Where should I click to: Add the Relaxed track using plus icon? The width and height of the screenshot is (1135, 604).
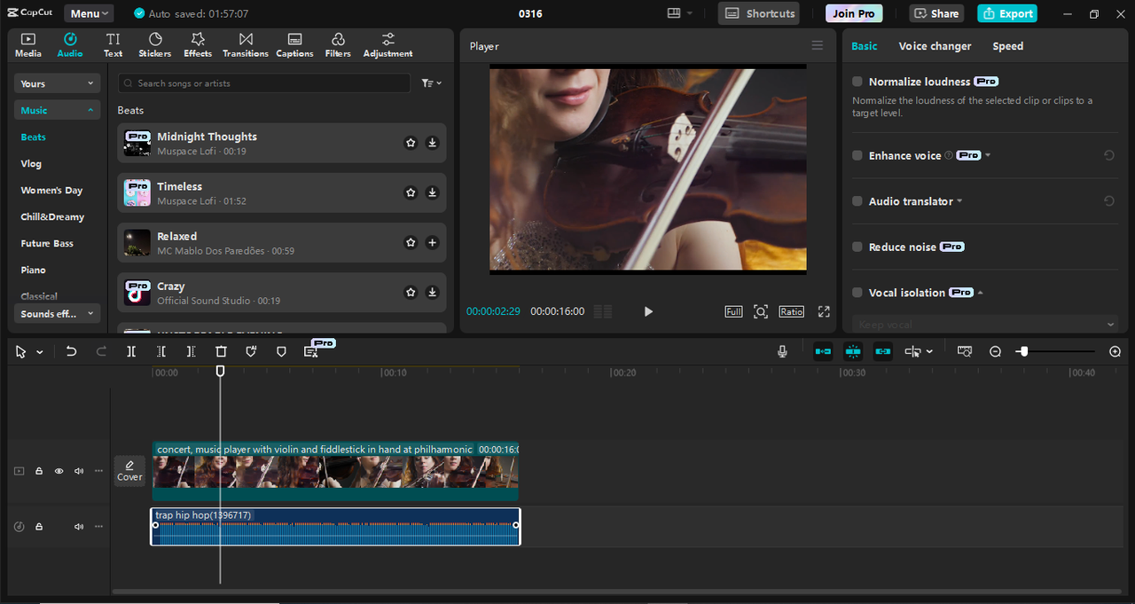click(x=432, y=242)
